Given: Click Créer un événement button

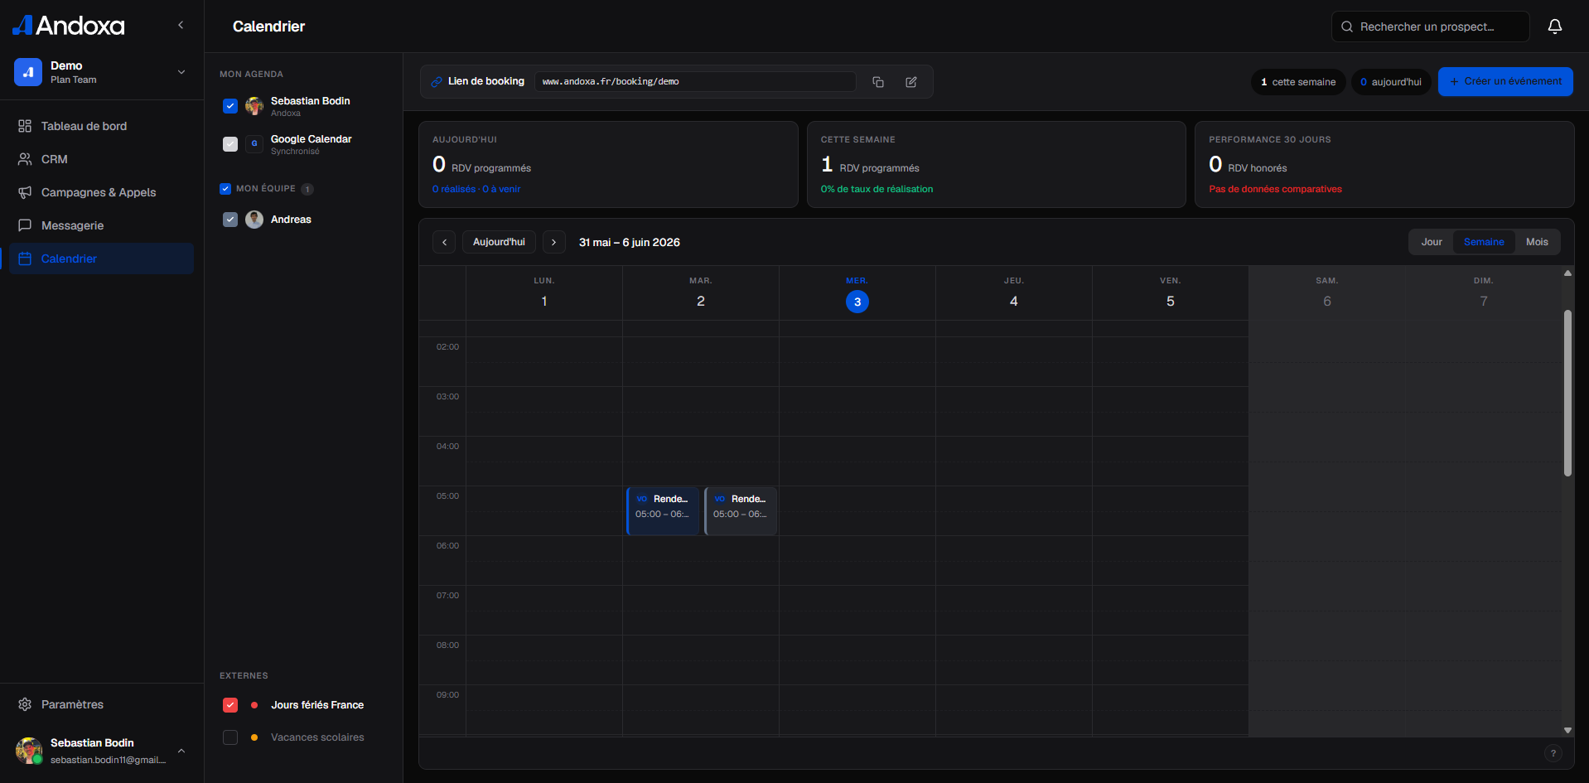Looking at the screenshot, I should (x=1505, y=81).
